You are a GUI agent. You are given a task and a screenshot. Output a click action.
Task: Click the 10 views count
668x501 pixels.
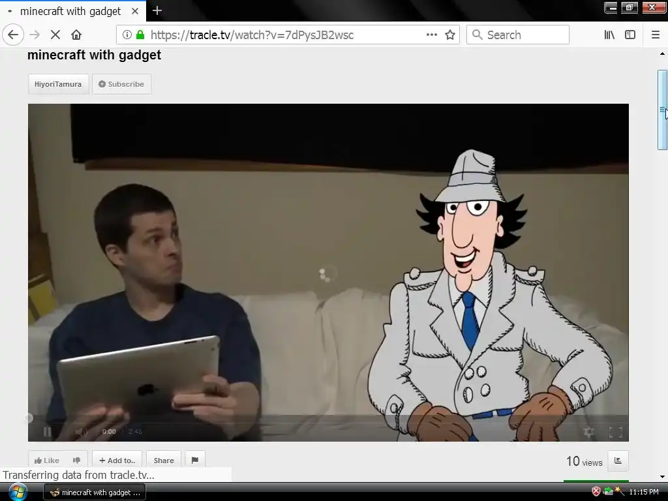[x=584, y=461]
